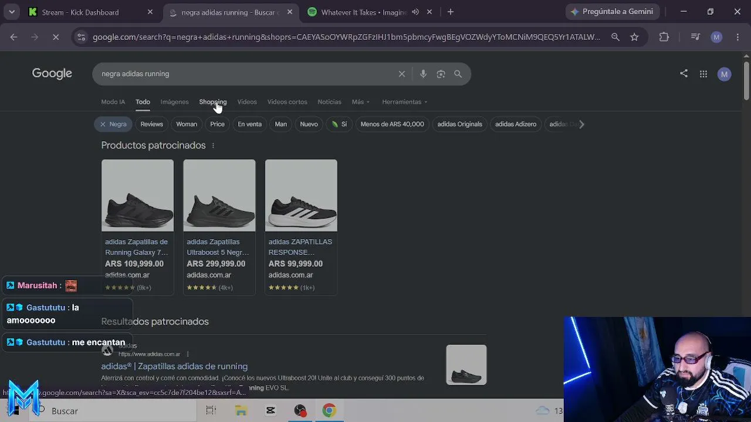Screen dimensions: 751x422
Task: Open the Chrome extensions menu
Action: point(664,37)
